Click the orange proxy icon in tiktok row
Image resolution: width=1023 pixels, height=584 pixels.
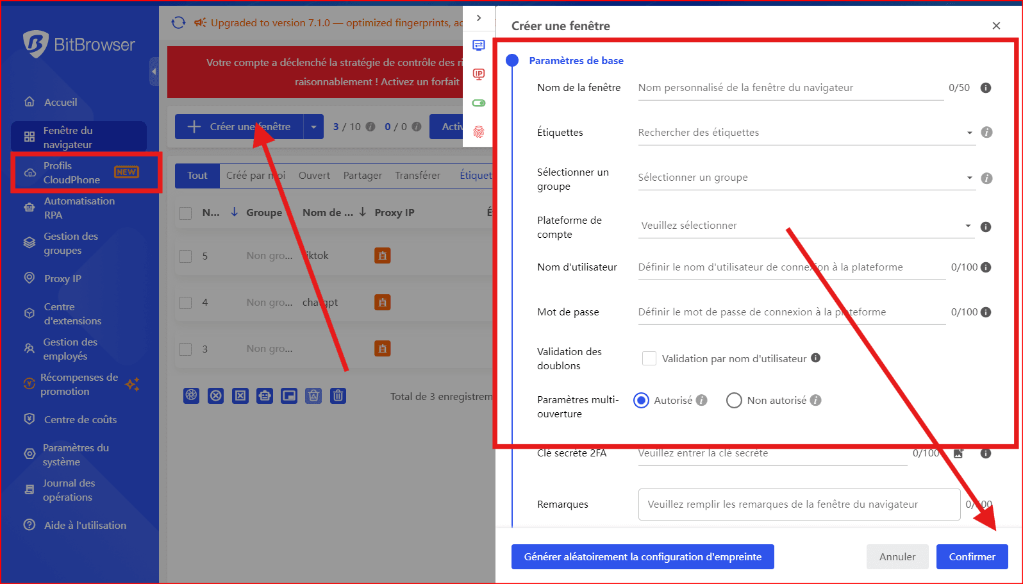coord(383,256)
